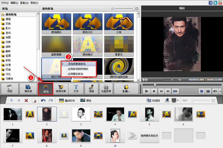Viewport: 223px width, 148px height.
Task: Expand the volume pop-up arrow
Action: tap(220, 91)
